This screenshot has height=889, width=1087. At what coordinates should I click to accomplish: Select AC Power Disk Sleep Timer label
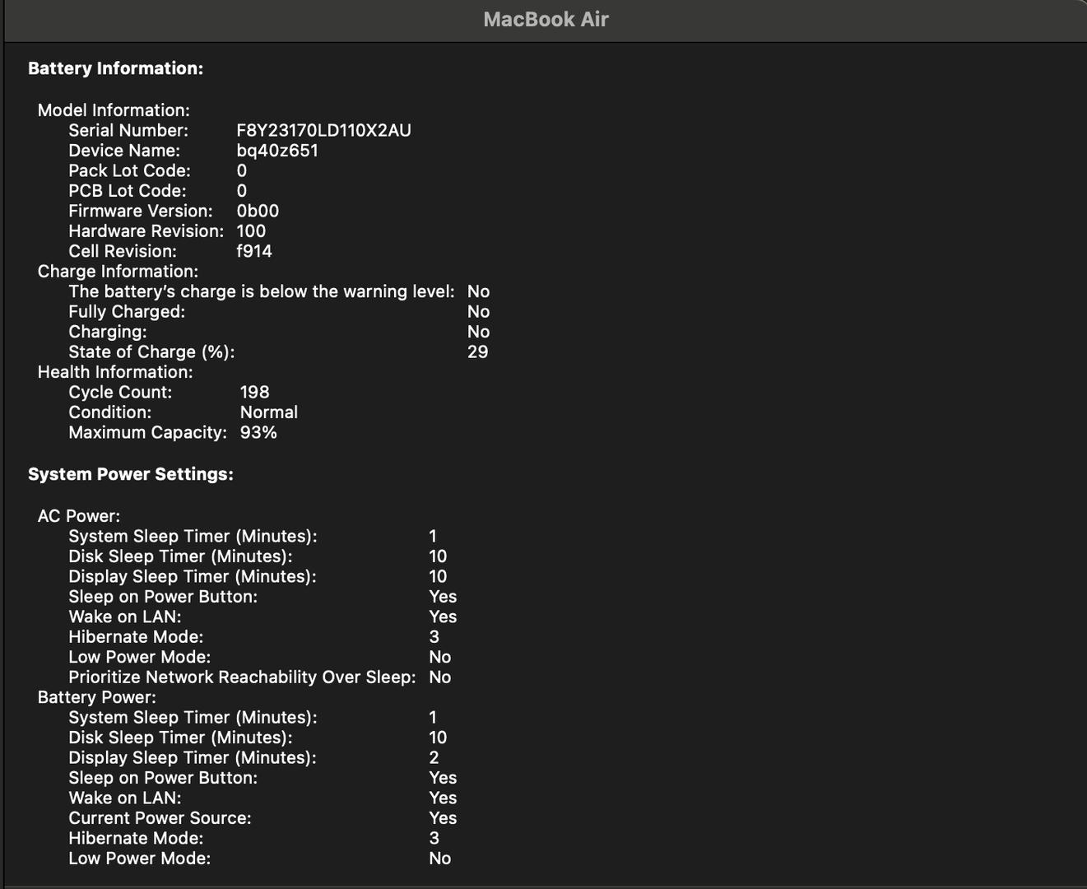[180, 556]
